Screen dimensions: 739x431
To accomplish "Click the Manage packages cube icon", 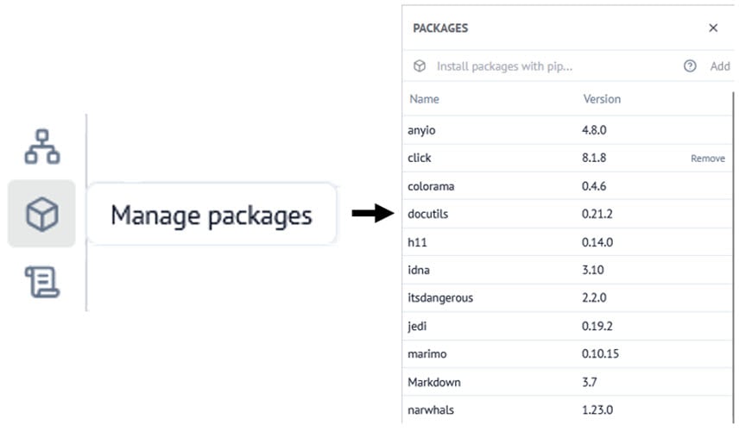I will pyautogui.click(x=41, y=214).
